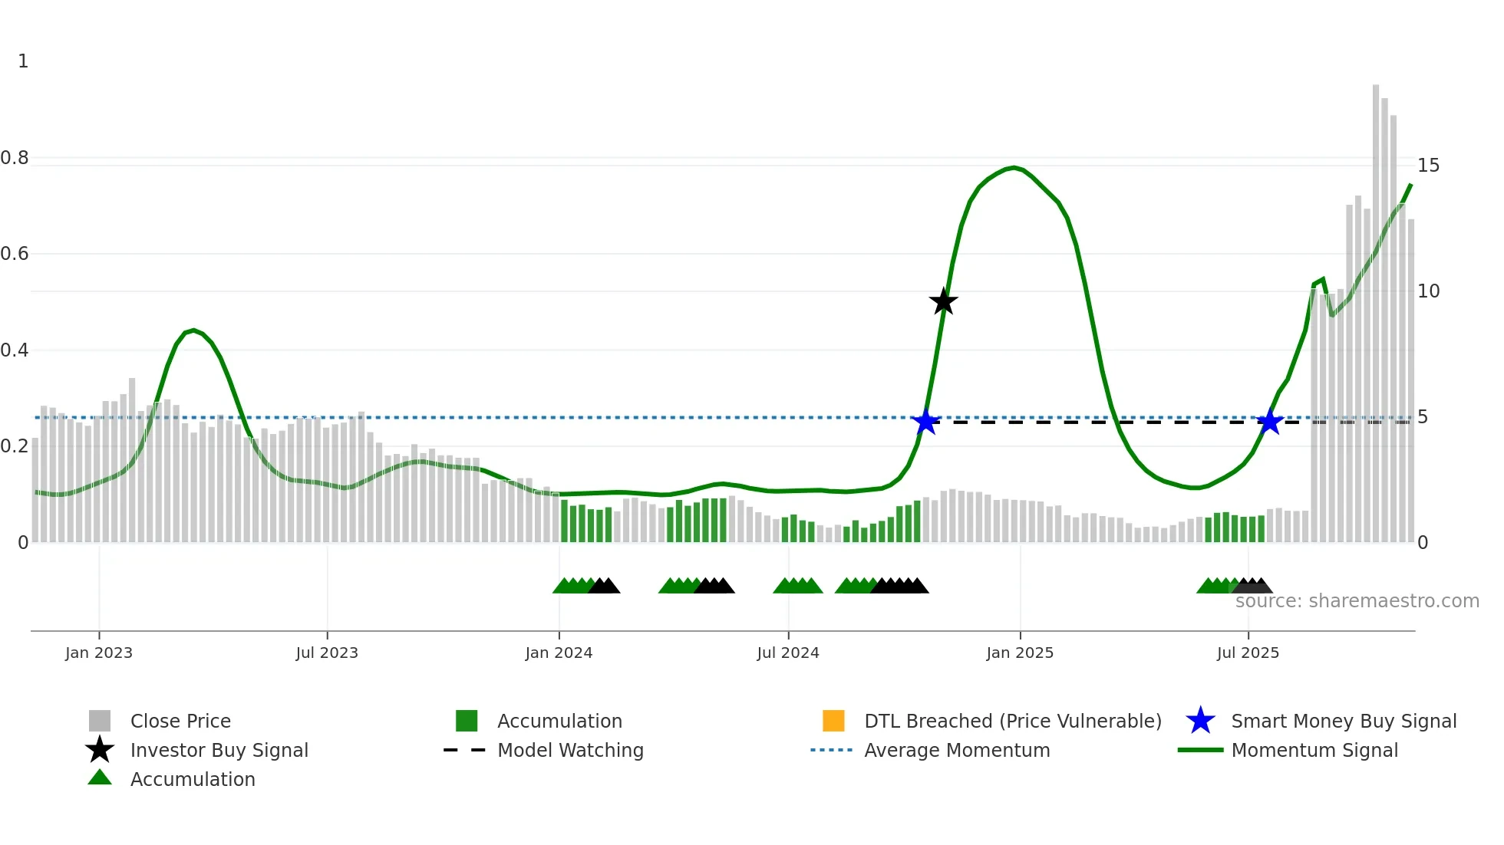Click the source: sharemaestro.com text
This screenshot has height=845, width=1504.
(1357, 601)
